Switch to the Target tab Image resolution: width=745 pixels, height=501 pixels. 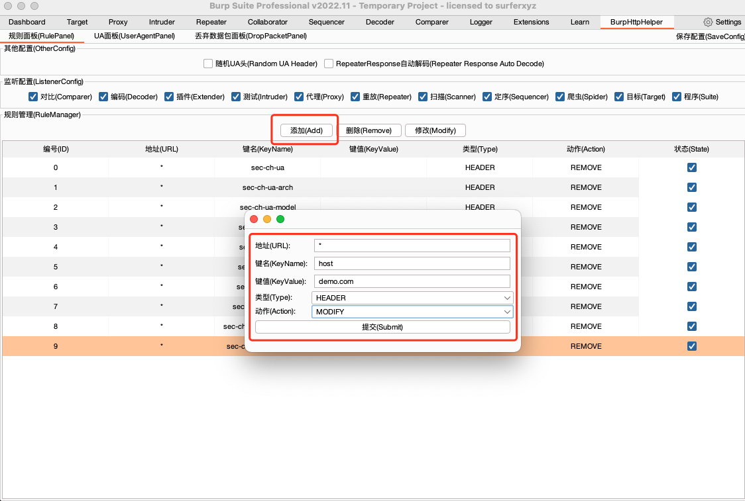77,22
